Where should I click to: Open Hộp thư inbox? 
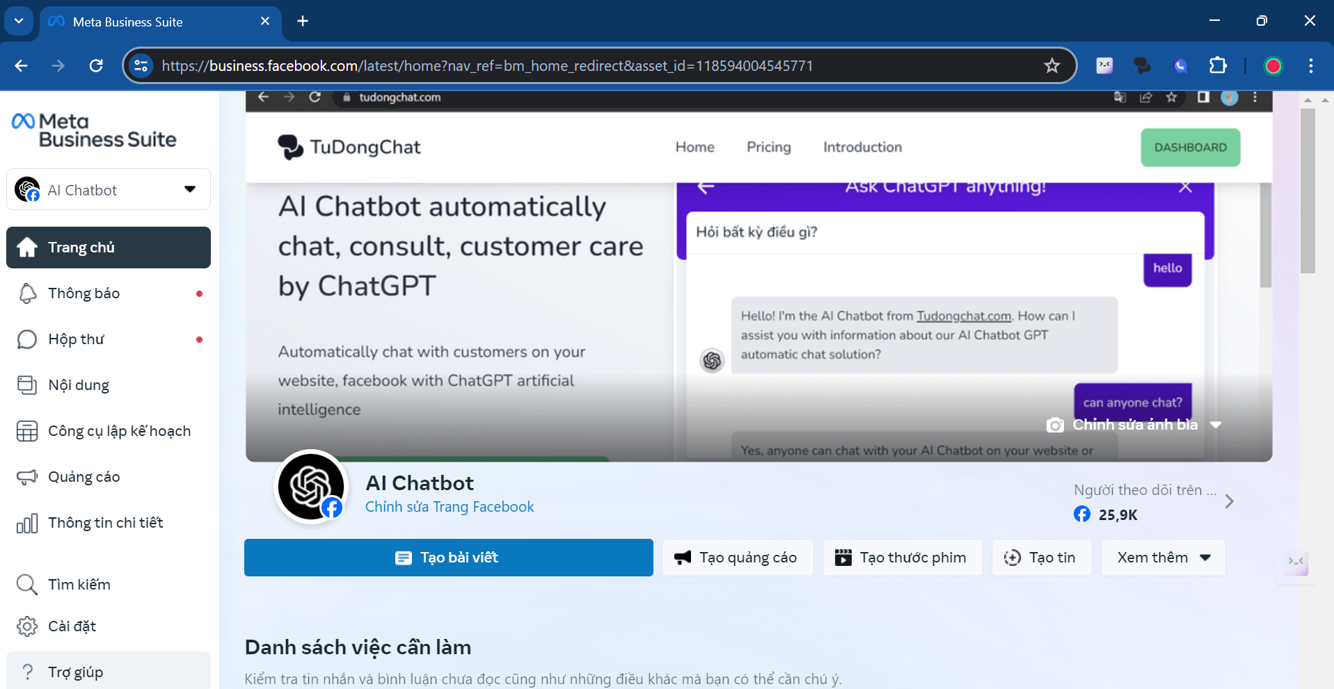(x=109, y=339)
